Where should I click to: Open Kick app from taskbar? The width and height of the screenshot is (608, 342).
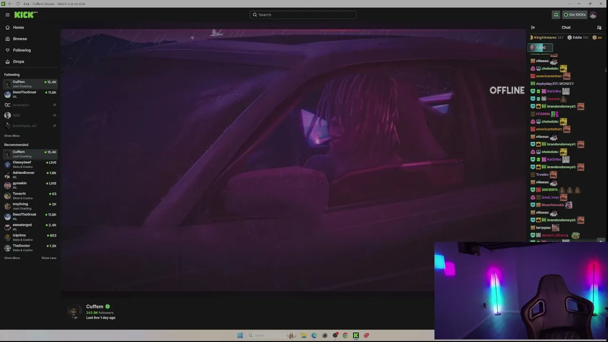[356, 335]
